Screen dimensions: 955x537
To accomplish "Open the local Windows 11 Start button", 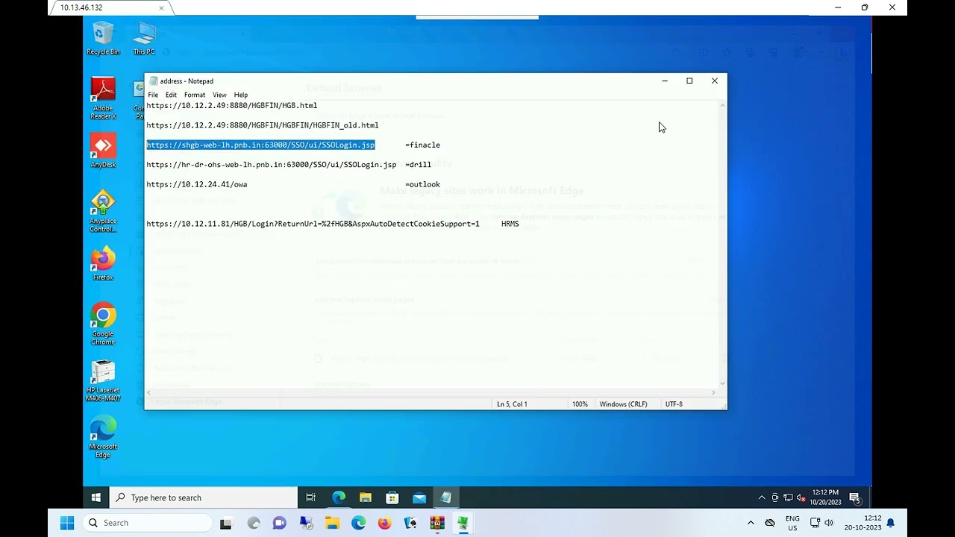I will coord(67,523).
